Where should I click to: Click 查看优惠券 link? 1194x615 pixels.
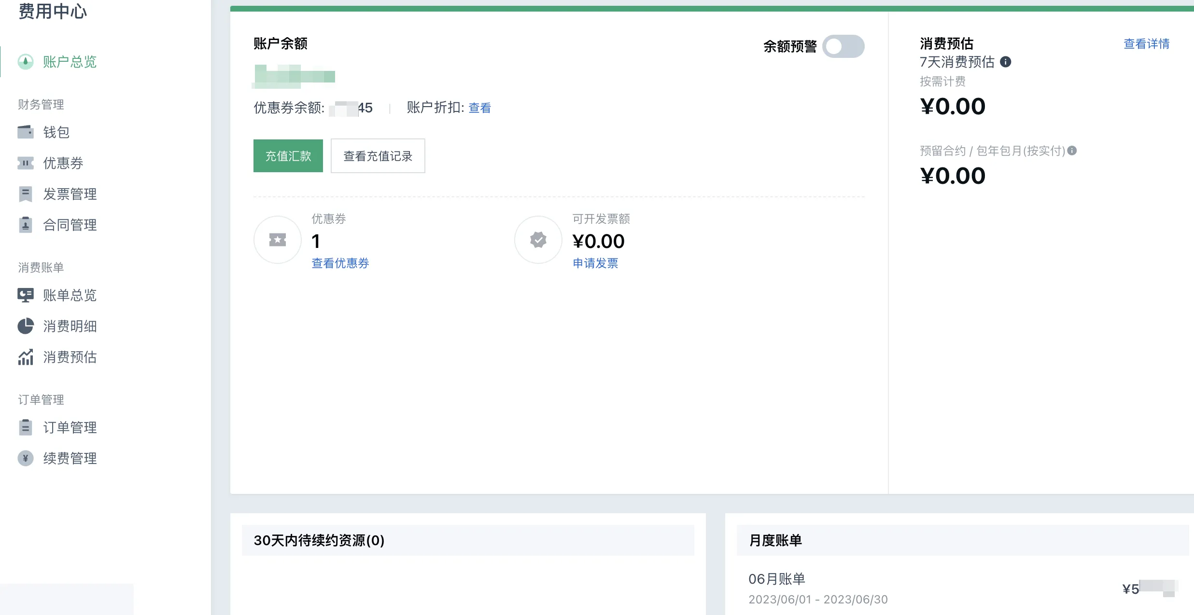[x=340, y=263]
